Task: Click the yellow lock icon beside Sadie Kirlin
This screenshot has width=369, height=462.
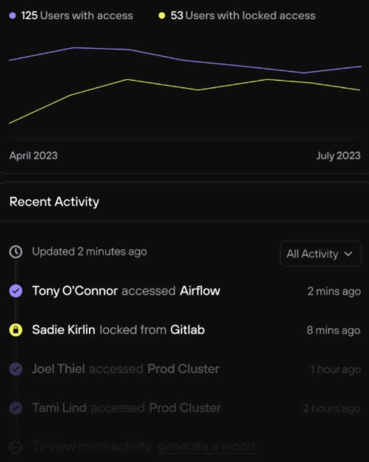Action: tap(16, 330)
